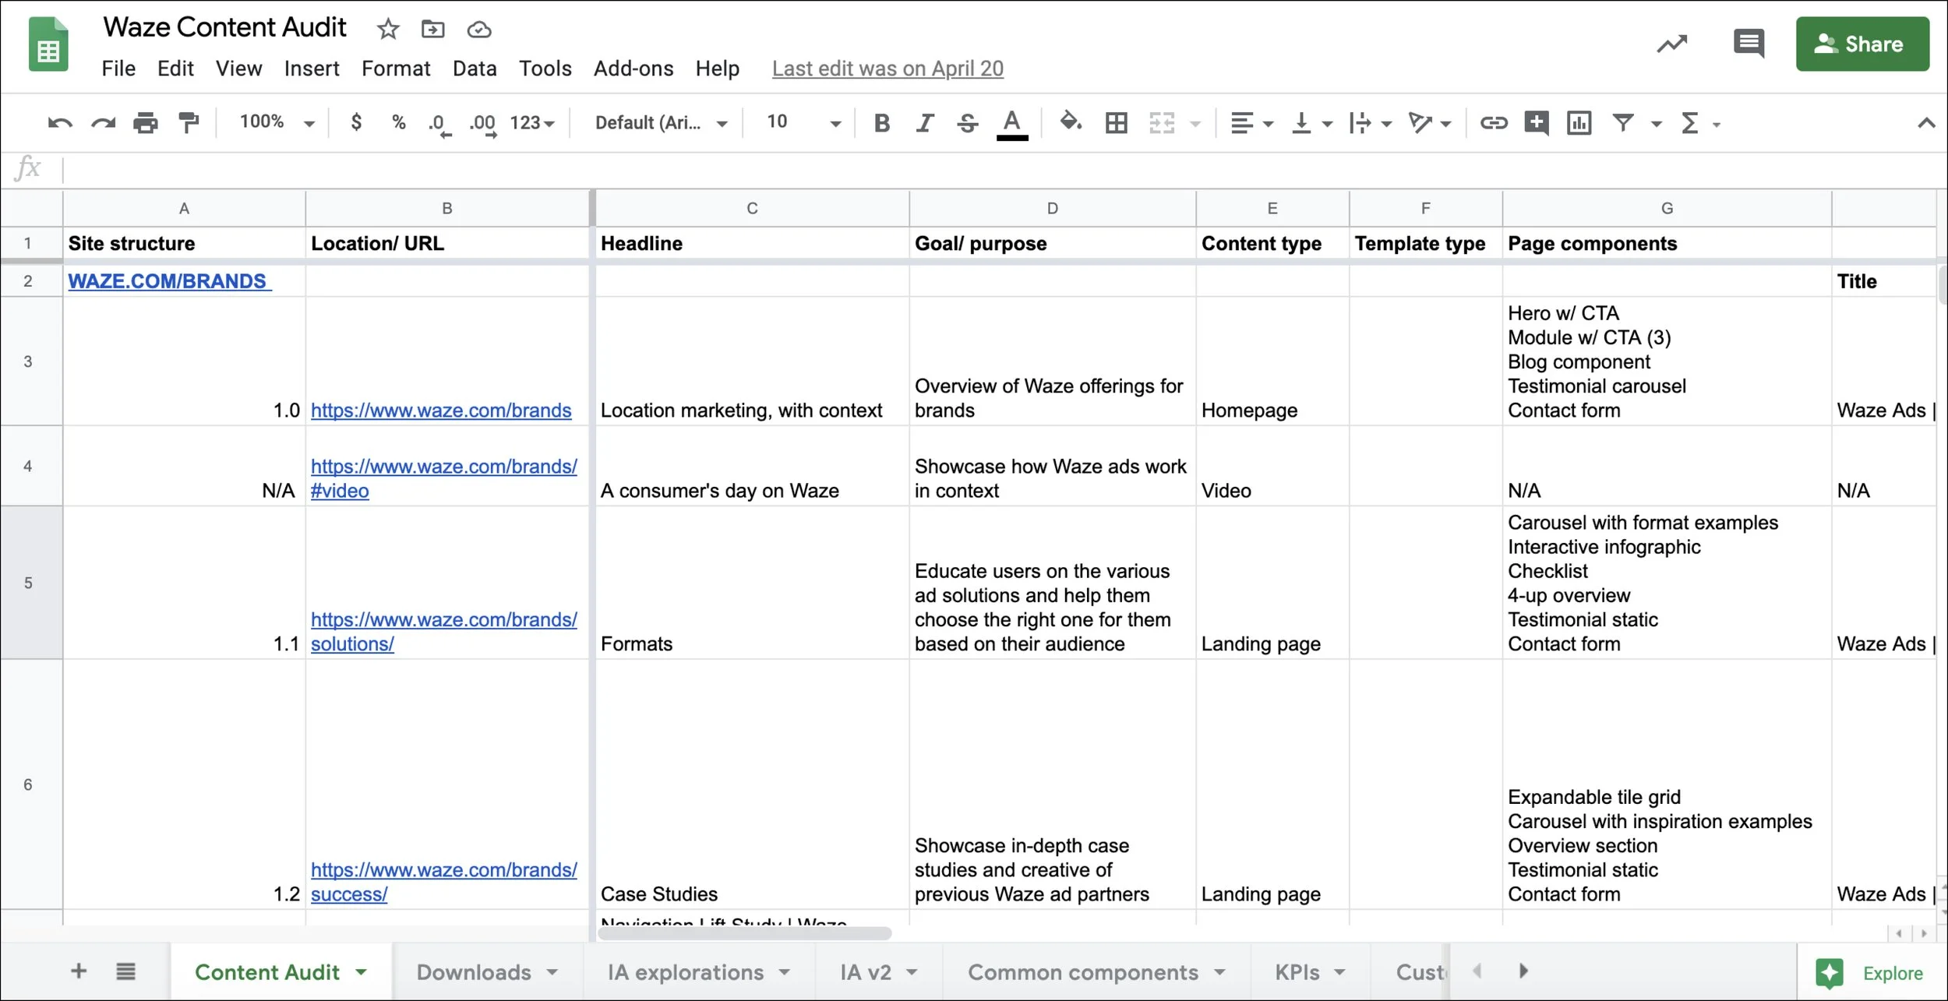Click the Insert link icon
This screenshot has width=1948, height=1001.
click(x=1493, y=123)
